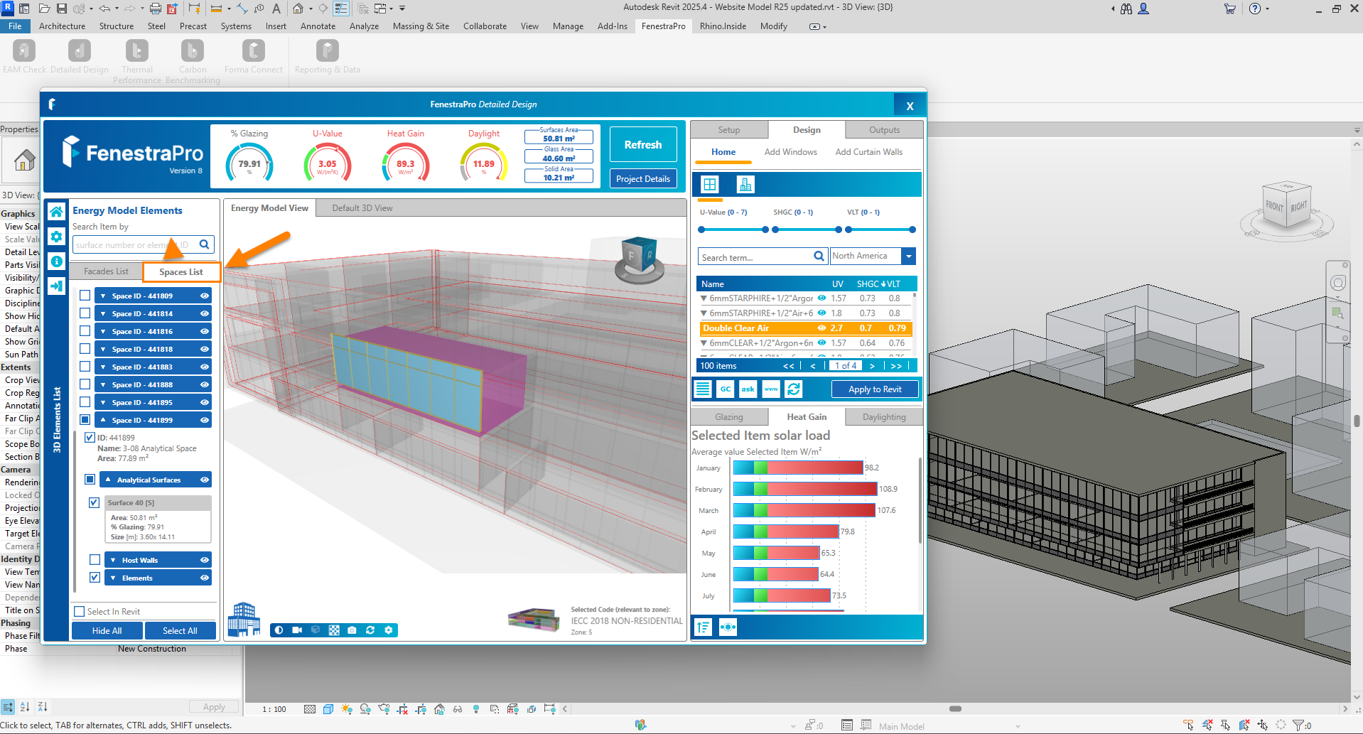The height and width of the screenshot is (734, 1363).
Task: Click the Refresh button
Action: [x=643, y=144]
